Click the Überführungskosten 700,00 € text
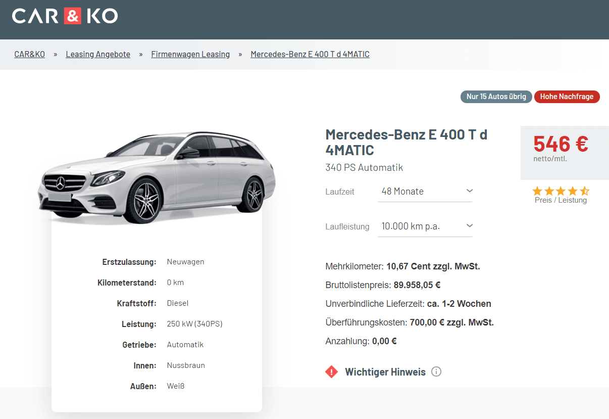The height and width of the screenshot is (419, 609). [x=410, y=322]
